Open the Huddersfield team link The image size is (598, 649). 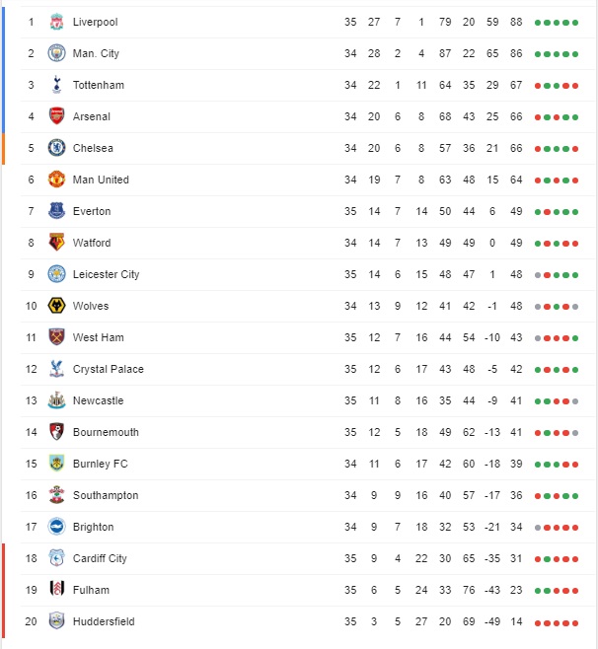(x=104, y=621)
